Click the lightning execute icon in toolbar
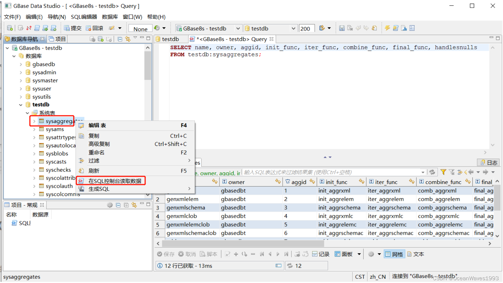The image size is (503, 283). click(387, 28)
